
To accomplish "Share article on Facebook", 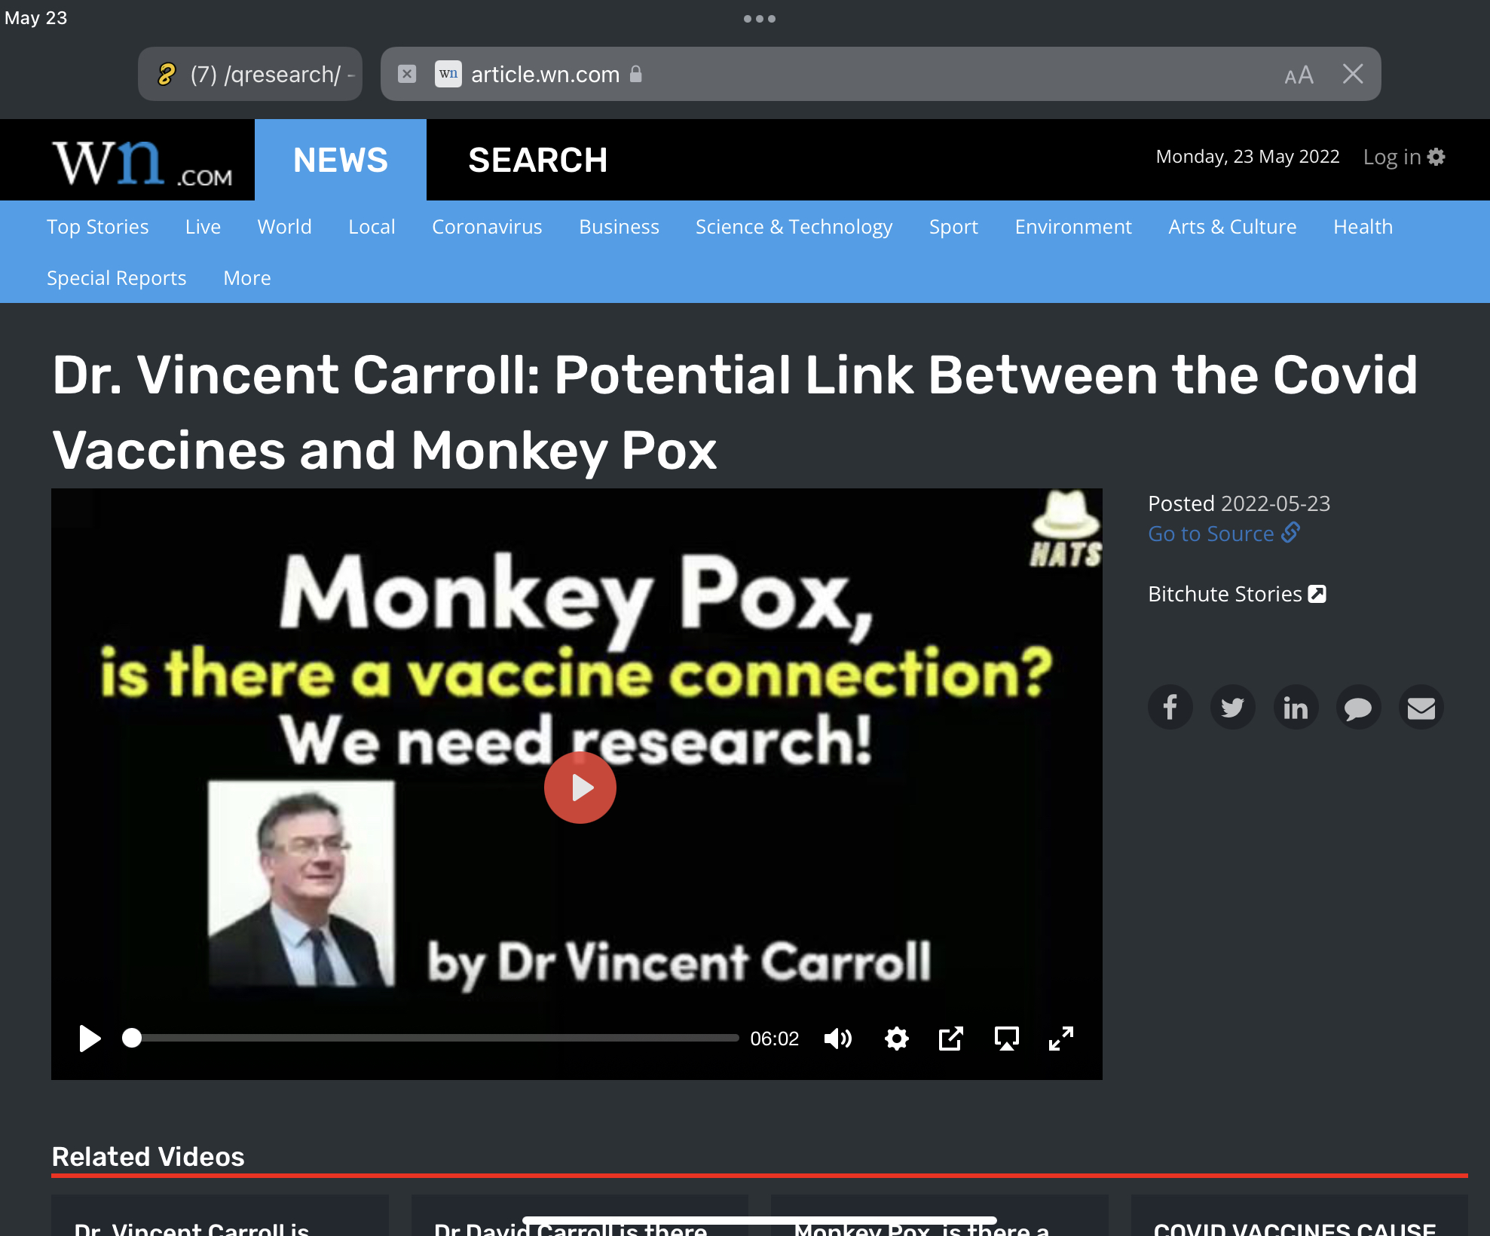I will (x=1170, y=707).
